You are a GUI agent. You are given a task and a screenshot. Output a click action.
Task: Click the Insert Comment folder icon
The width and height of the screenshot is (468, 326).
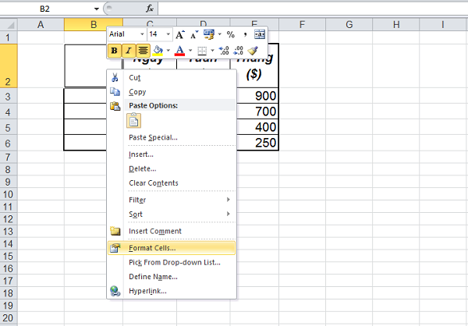115,231
